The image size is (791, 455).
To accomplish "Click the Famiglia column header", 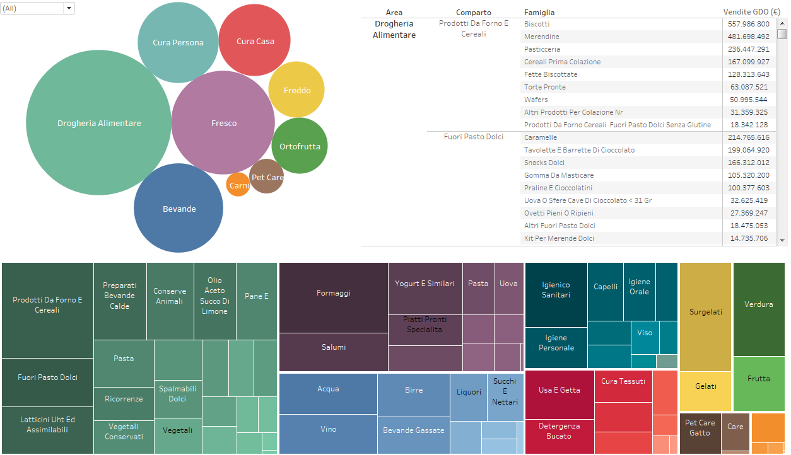I will pyautogui.click(x=539, y=13).
